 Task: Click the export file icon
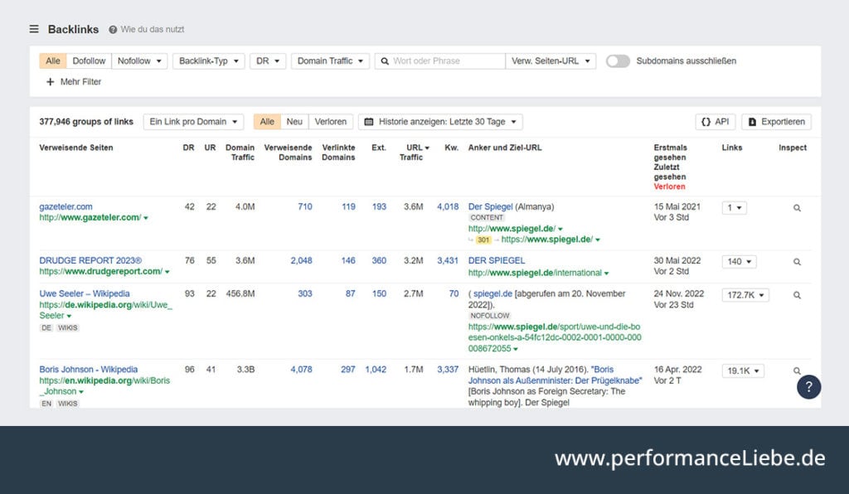point(752,123)
